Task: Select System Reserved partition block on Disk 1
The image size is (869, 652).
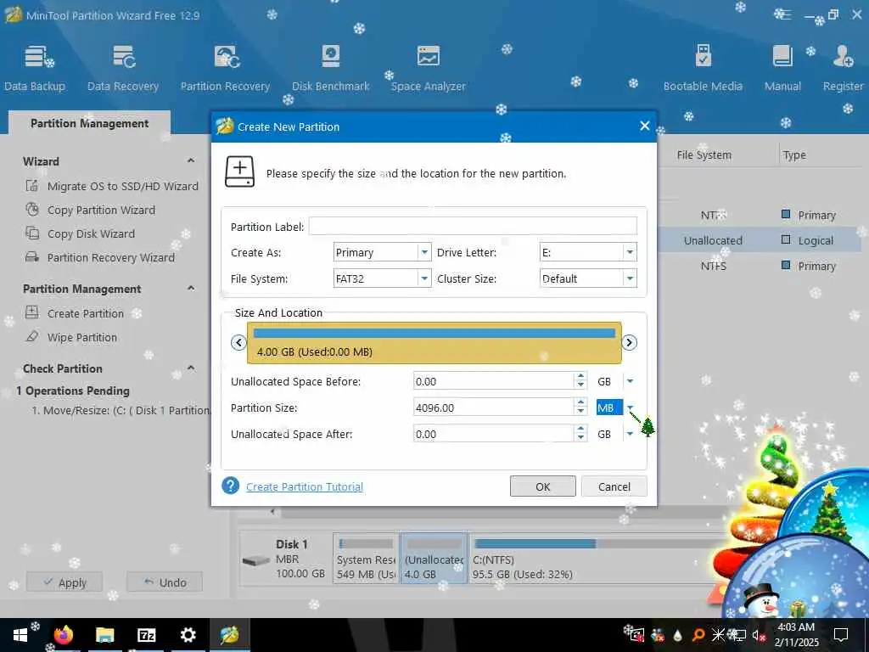Action: point(366,559)
